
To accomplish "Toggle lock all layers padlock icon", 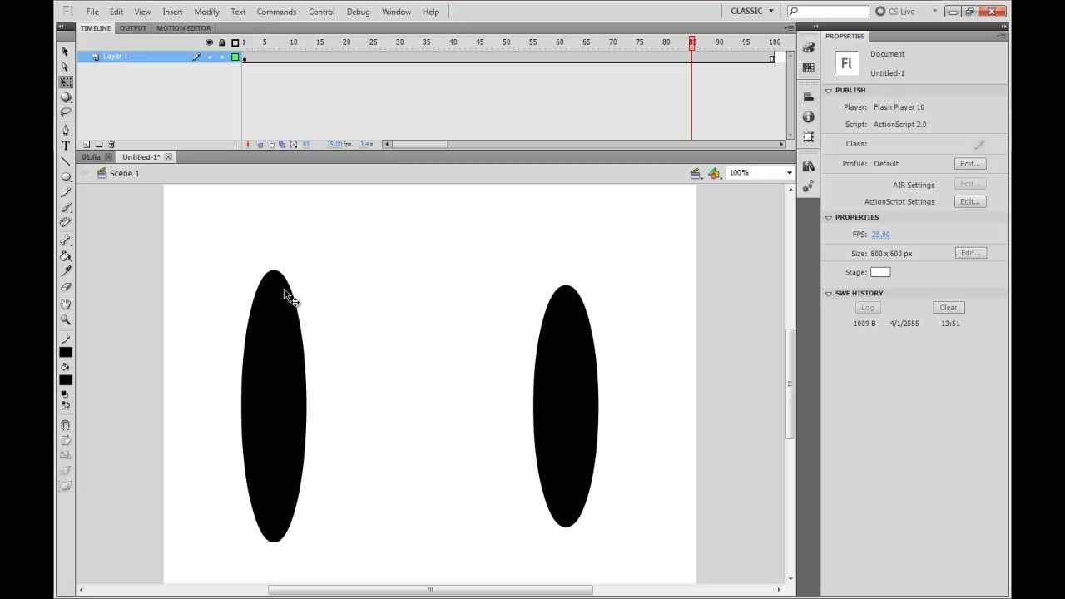I will pyautogui.click(x=221, y=42).
